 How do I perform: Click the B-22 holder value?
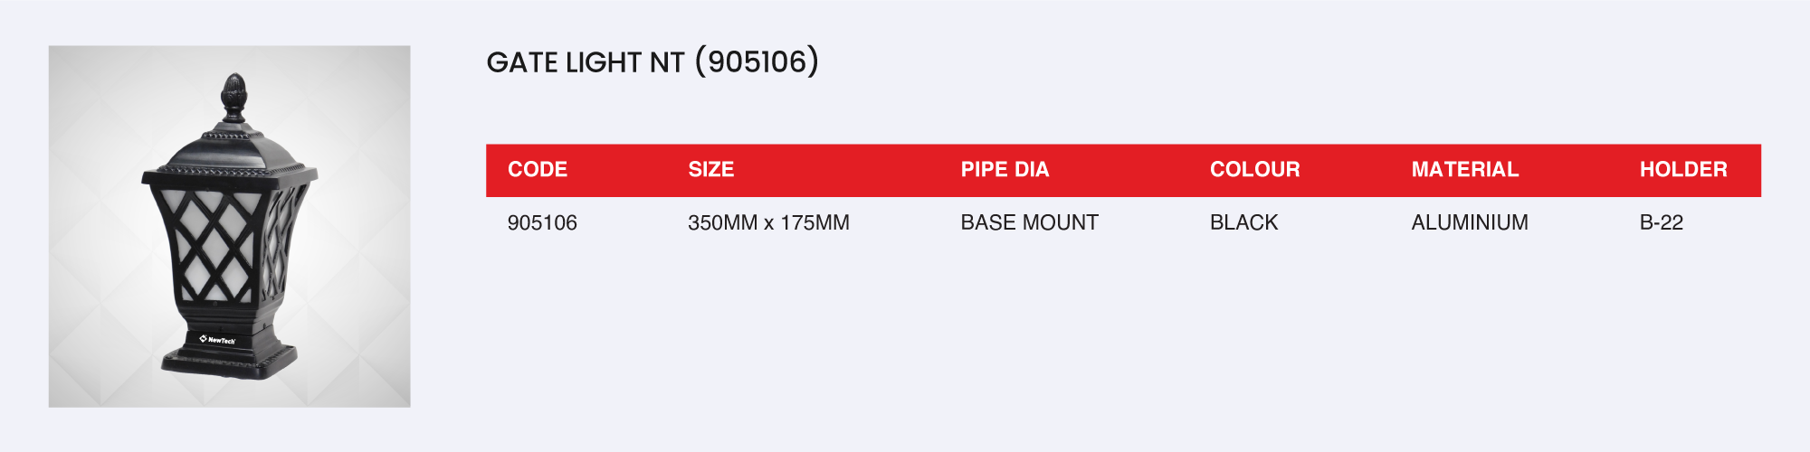tap(1661, 222)
